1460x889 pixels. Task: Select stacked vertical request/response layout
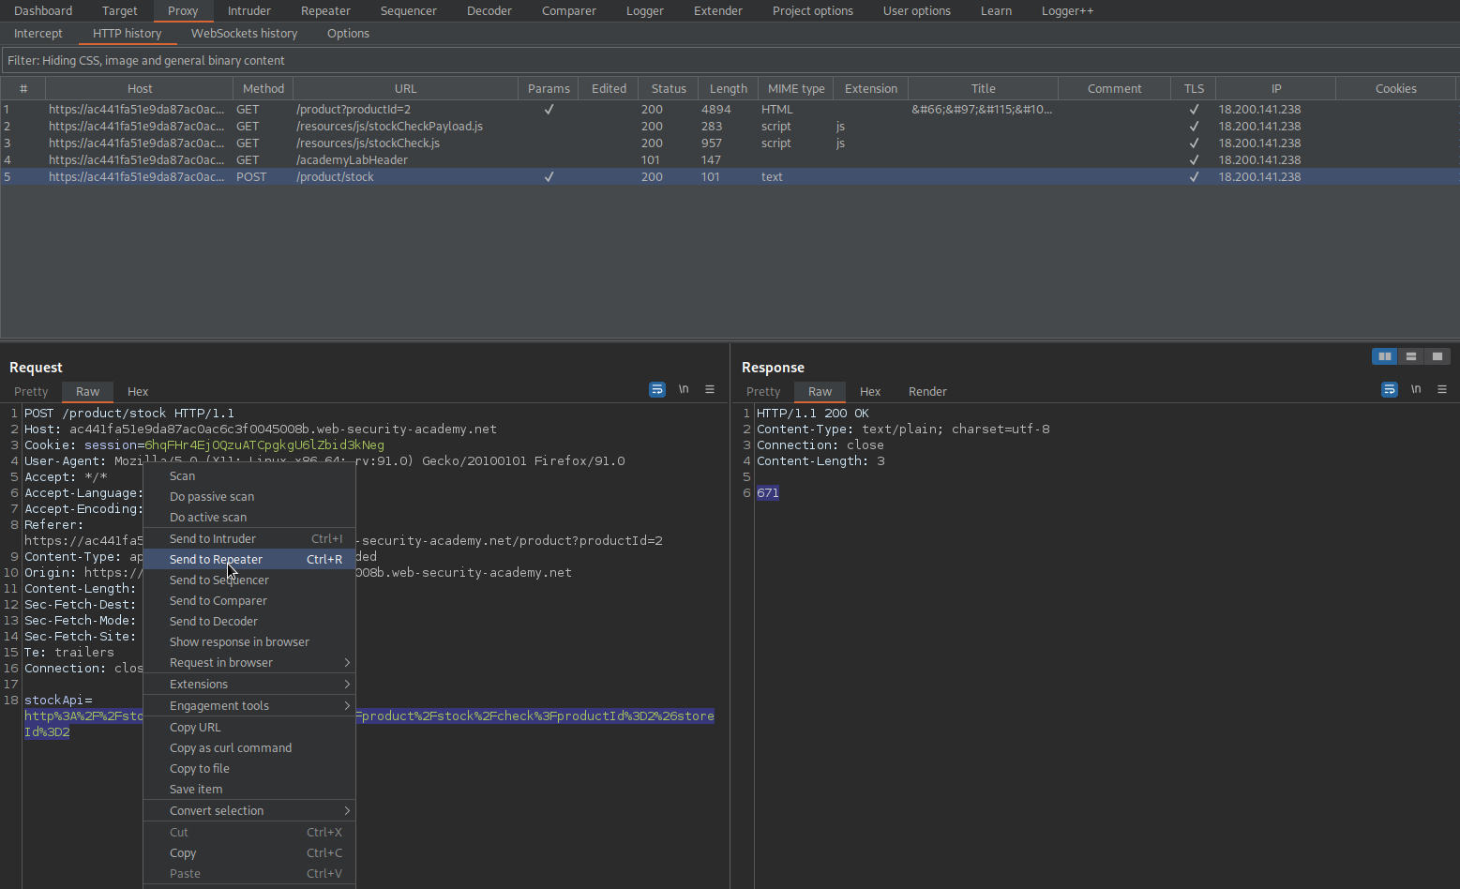pos(1410,356)
